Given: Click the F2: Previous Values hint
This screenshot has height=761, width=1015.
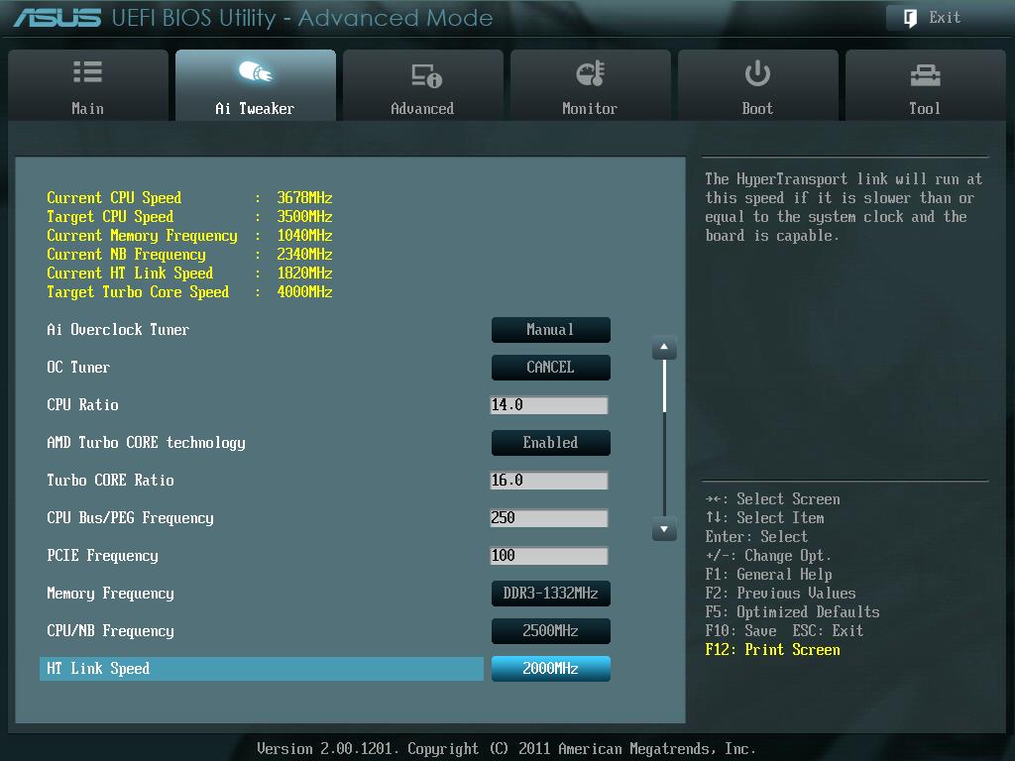Looking at the screenshot, I should tap(781, 594).
